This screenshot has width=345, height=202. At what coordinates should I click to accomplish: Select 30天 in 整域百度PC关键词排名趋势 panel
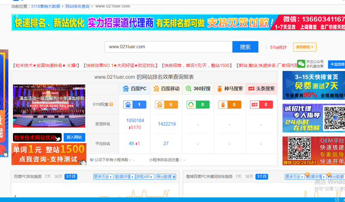coord(249,177)
